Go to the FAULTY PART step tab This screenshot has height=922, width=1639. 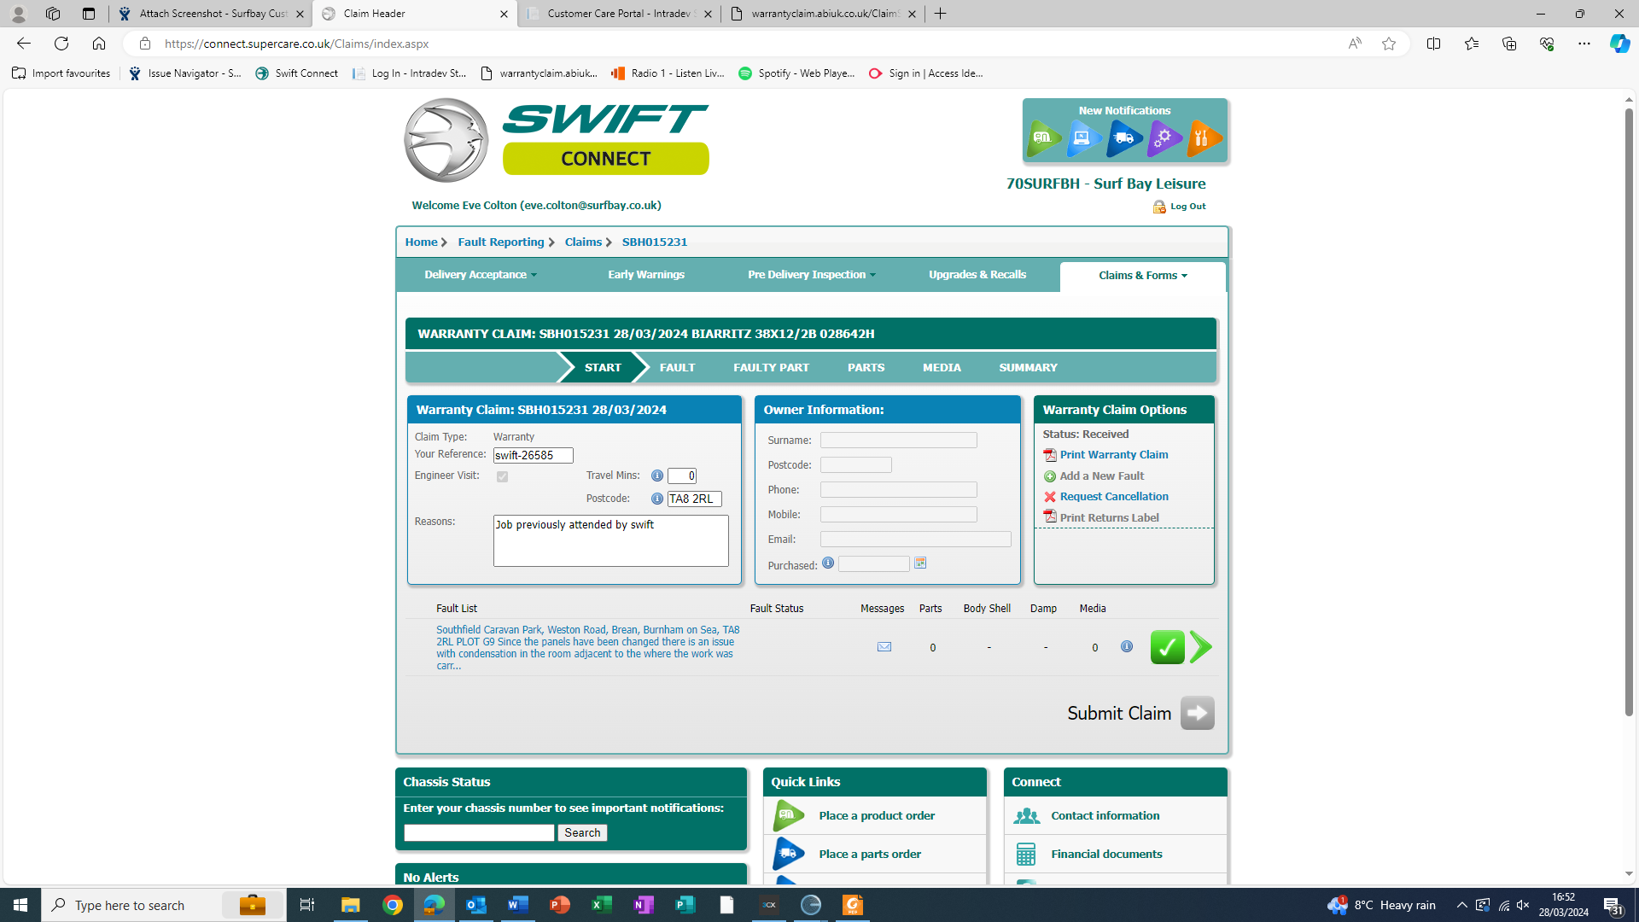[771, 368]
